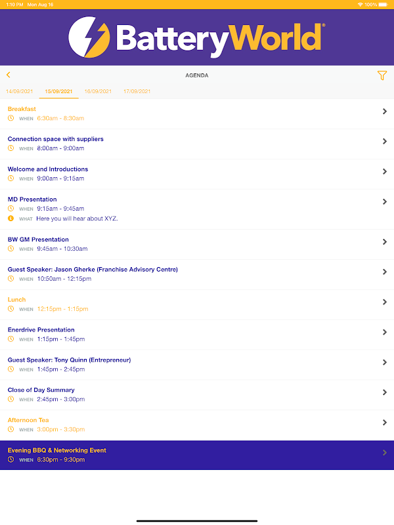Click the 8:00am - 9:00am time text
This screenshot has width=394, height=525.
pyautogui.click(x=60, y=148)
